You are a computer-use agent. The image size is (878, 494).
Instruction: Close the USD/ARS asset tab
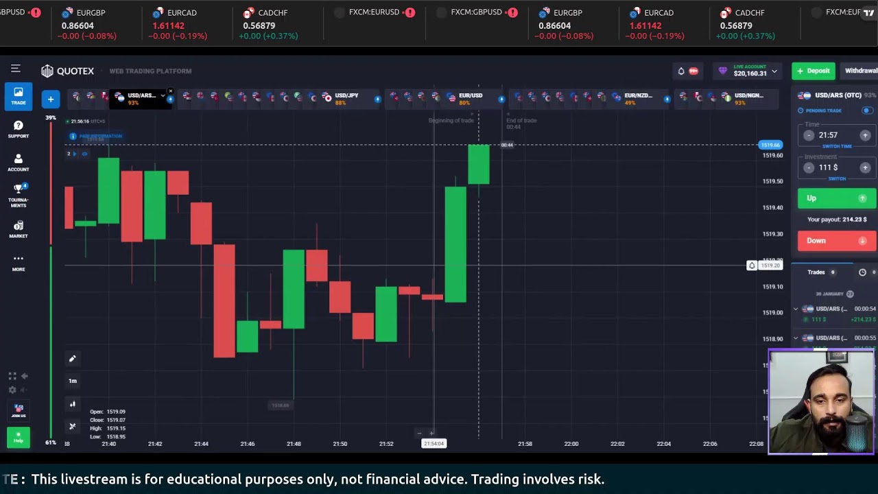(170, 91)
